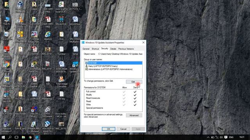This screenshot has height=140, width=250.
Task: Select the videos folder on desktop
Action: [x=34, y=6]
